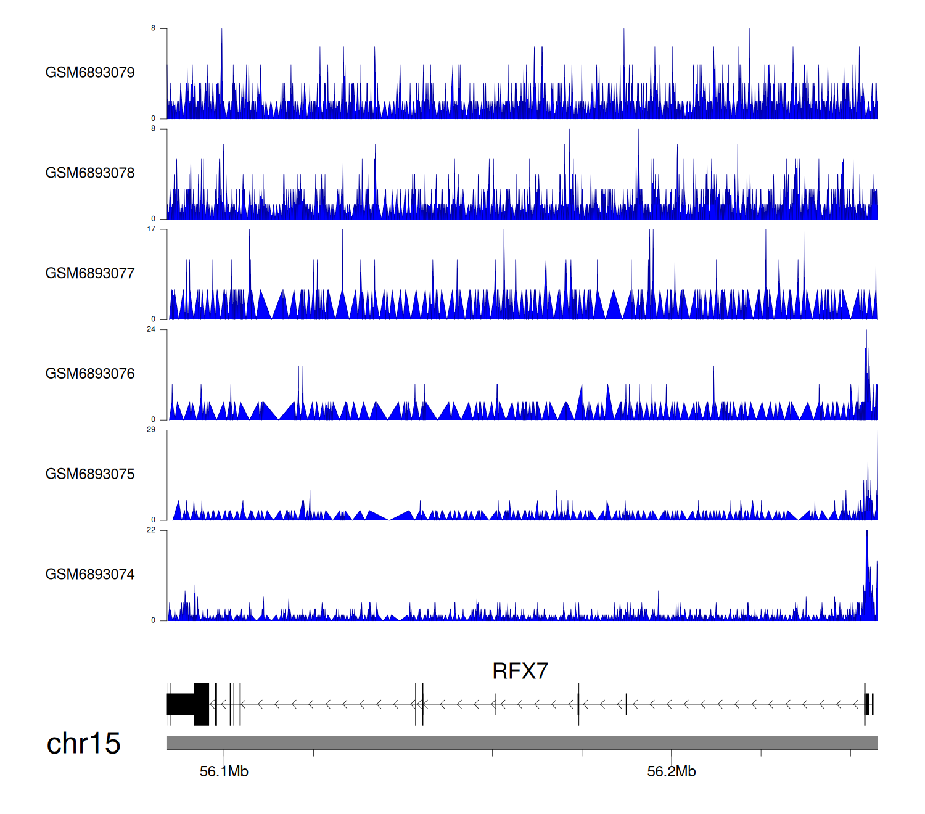The height and width of the screenshot is (814, 925).
Task: Select the GSM6893074 track name
Action: pyautogui.click(x=90, y=575)
